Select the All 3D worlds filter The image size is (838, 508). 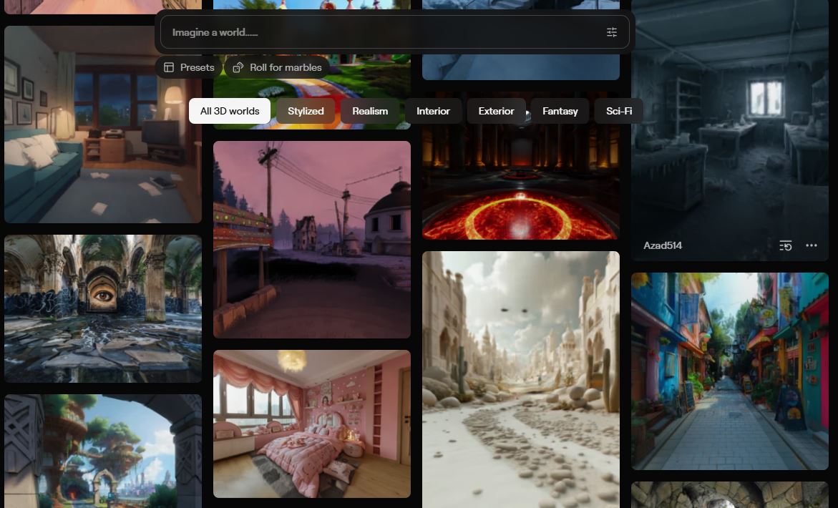click(x=230, y=111)
